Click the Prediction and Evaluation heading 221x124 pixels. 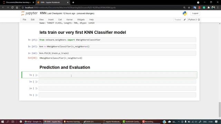(65, 68)
